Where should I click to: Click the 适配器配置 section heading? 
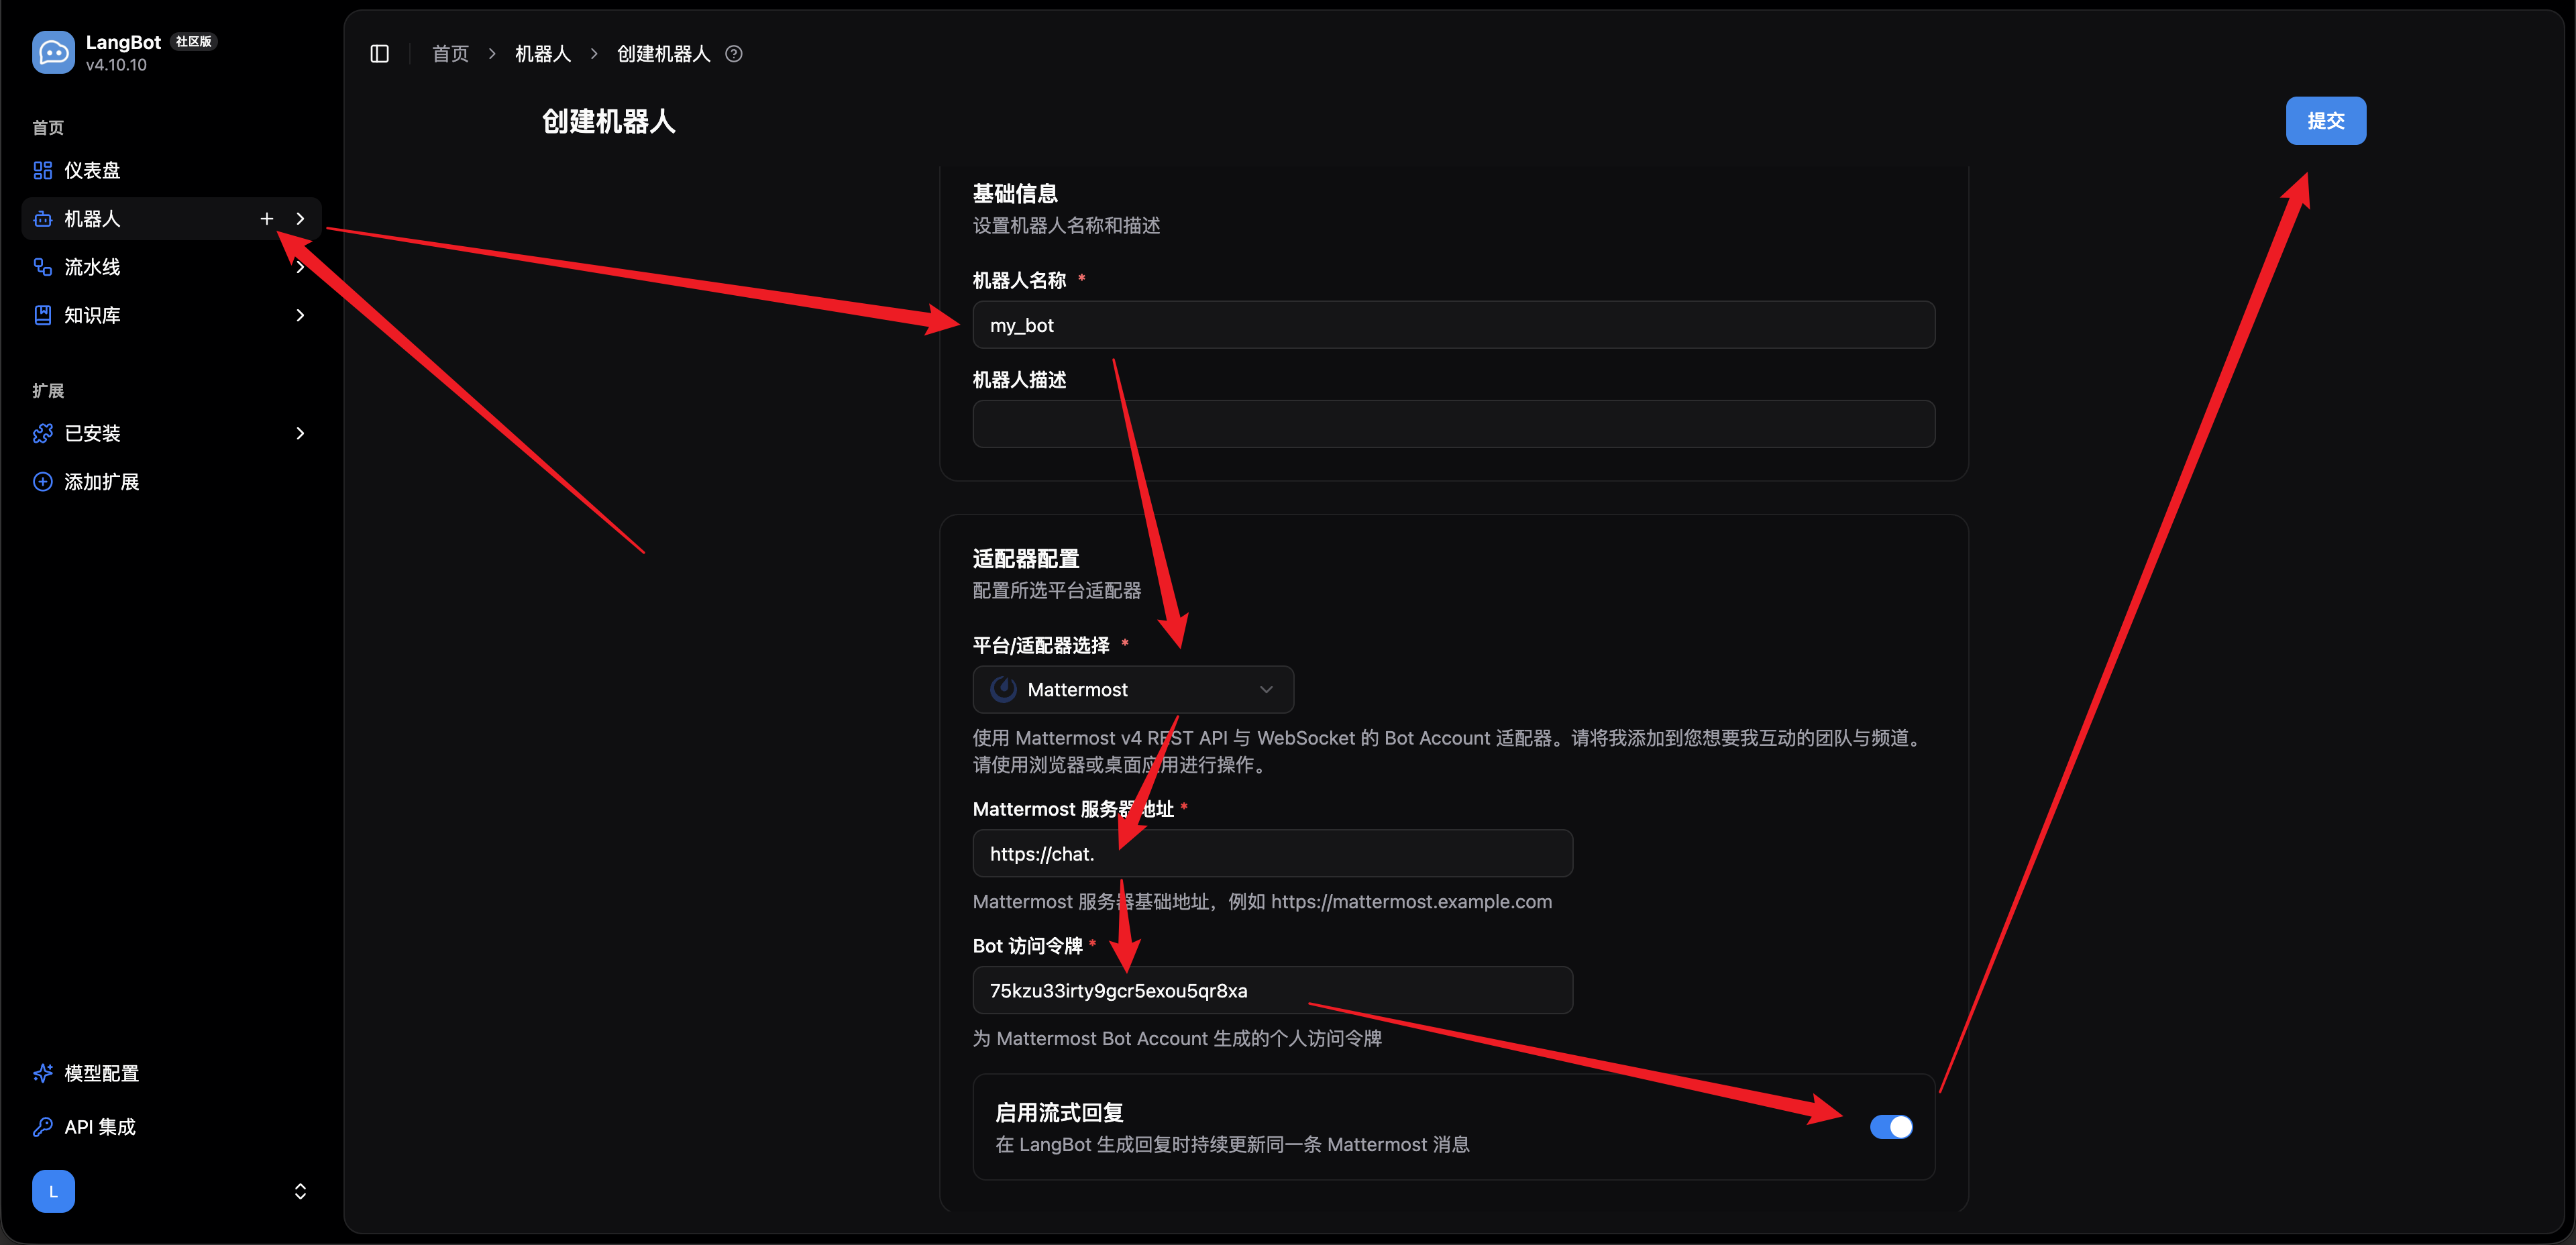click(1026, 559)
